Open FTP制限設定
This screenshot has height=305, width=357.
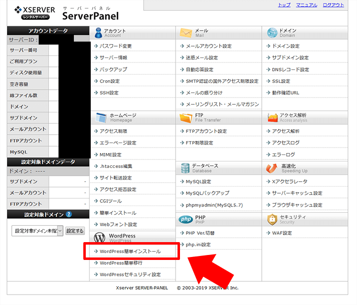[199, 143]
